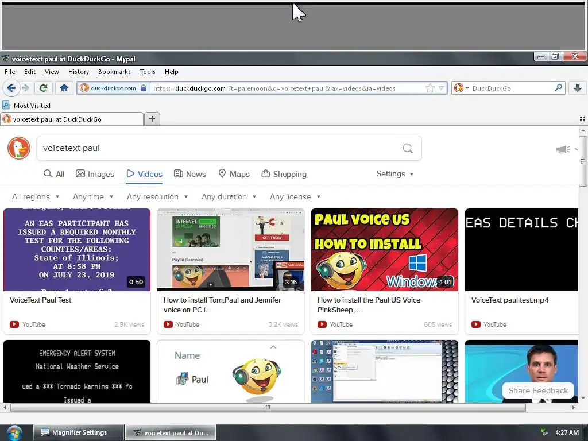Open the Edit menu
Screen dimensions: 588x441
pyautogui.click(x=30, y=72)
